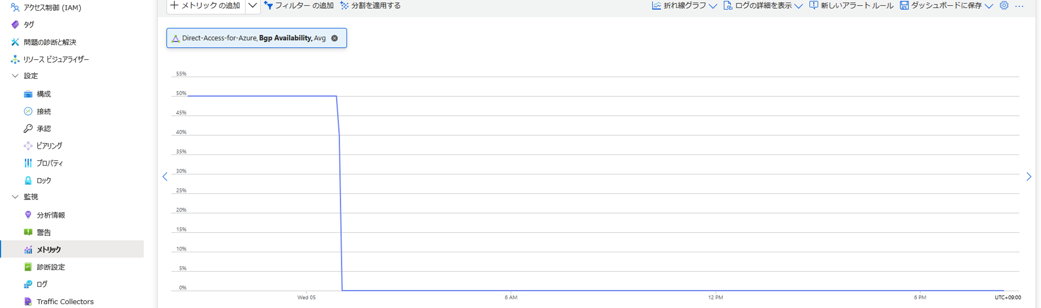Open リソース ビジュアライザー icon
1041x308 pixels.
(x=15, y=59)
